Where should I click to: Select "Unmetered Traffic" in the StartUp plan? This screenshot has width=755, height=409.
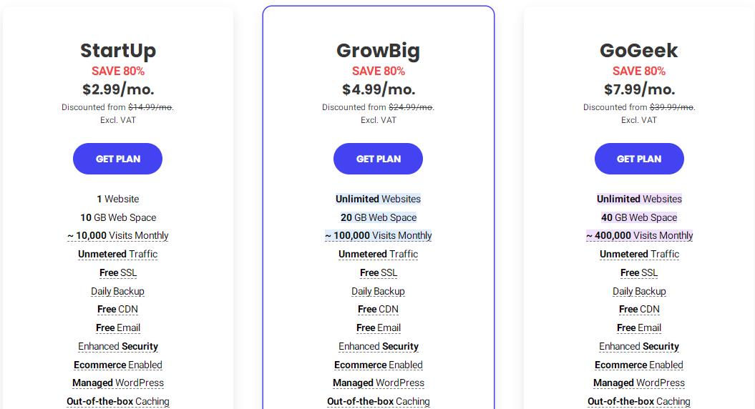(118, 255)
